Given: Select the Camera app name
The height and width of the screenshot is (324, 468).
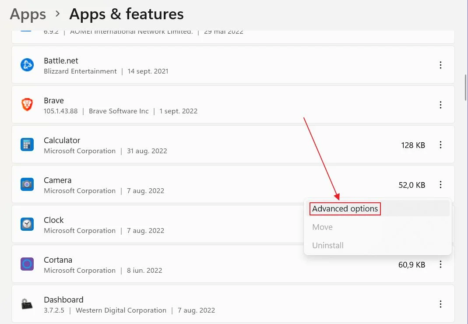Looking at the screenshot, I should pos(58,180).
